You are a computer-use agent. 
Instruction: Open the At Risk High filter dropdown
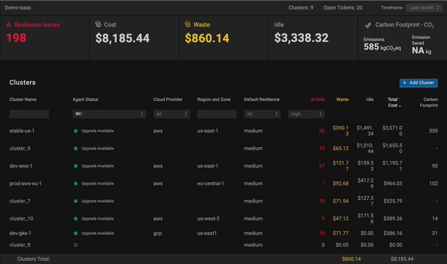[x=306, y=114]
